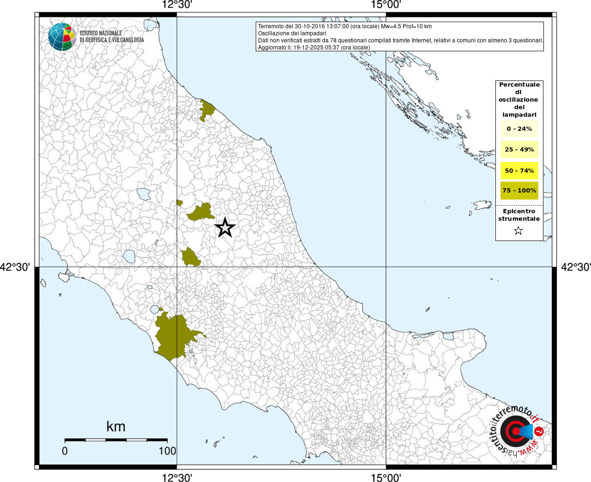
Task: Click the black and white scale bar
Action: point(116,440)
